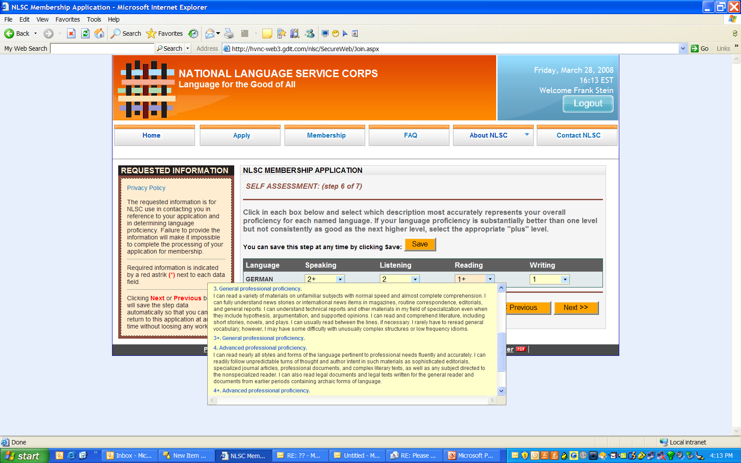Open the Favorites star panel

(151, 34)
